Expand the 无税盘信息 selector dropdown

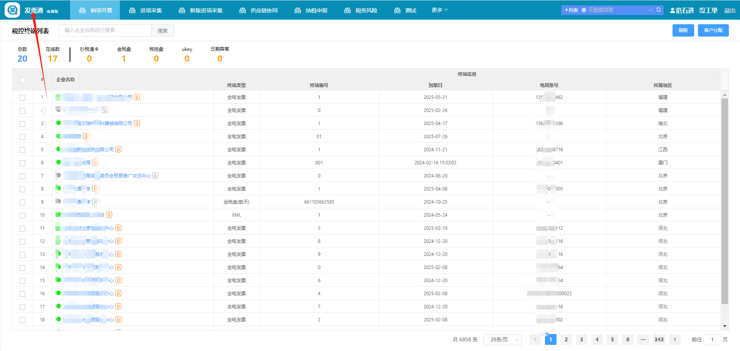pyautogui.click(x=650, y=10)
